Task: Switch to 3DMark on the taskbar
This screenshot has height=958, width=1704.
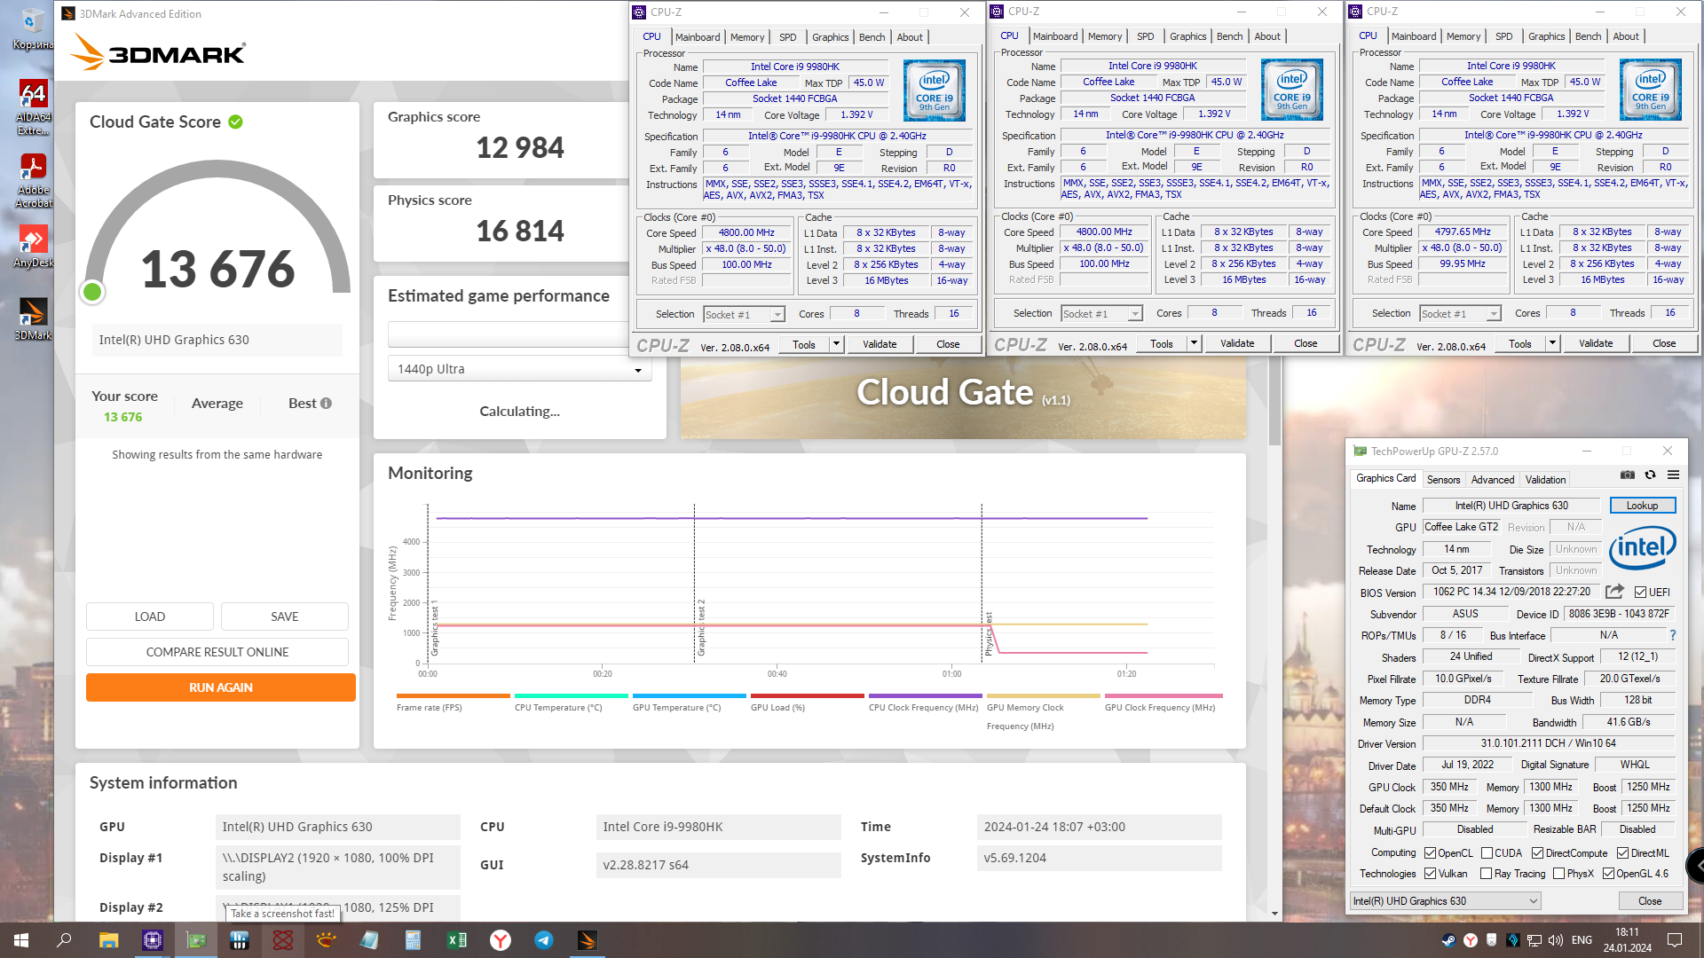Action: (x=588, y=940)
